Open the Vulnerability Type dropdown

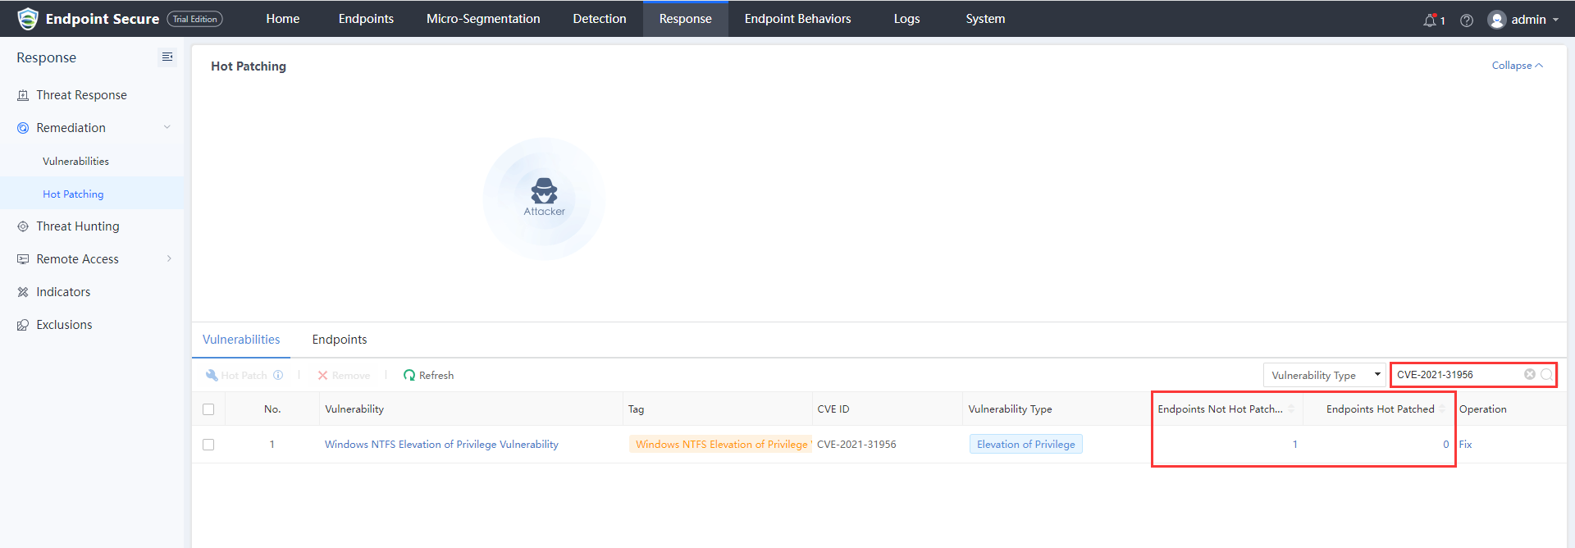(x=1324, y=375)
